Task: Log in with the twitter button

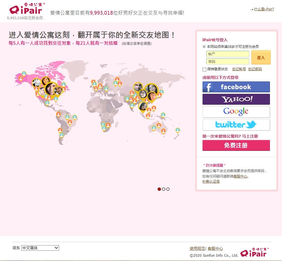Action: pyautogui.click(x=236, y=125)
